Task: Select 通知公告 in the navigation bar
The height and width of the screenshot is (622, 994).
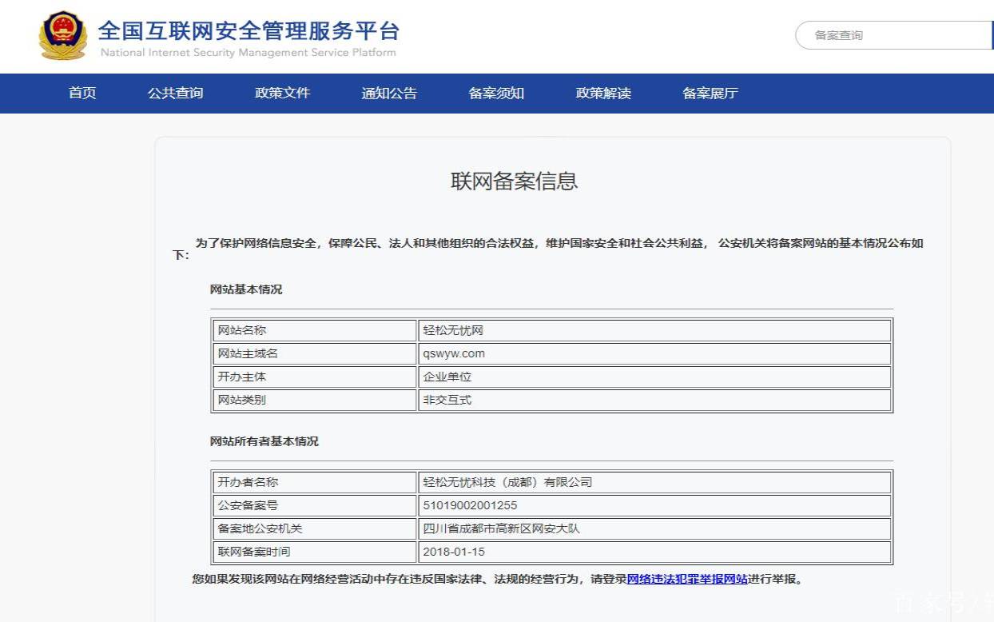Action: point(389,94)
